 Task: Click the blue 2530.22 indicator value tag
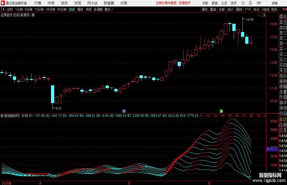pos(272,149)
